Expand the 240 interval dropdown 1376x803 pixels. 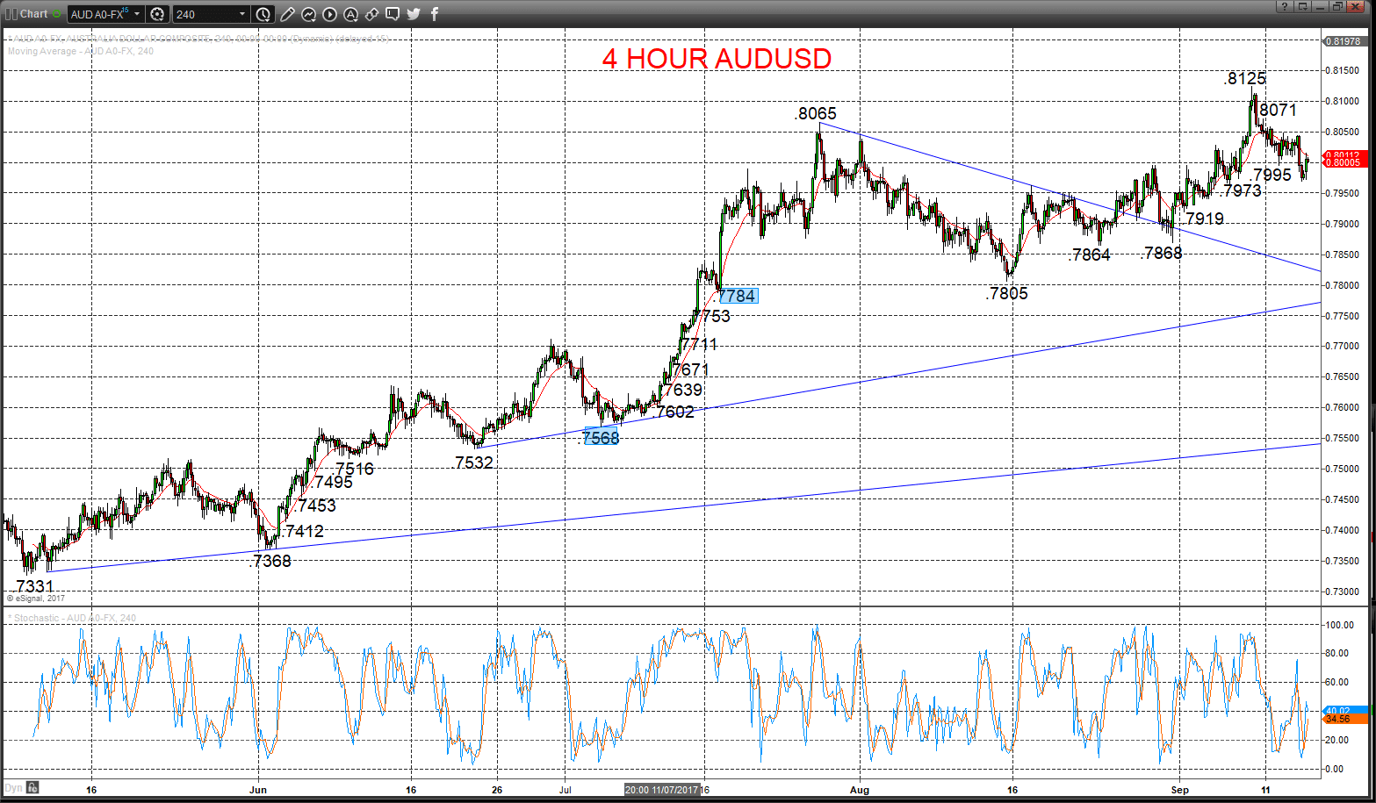click(242, 14)
